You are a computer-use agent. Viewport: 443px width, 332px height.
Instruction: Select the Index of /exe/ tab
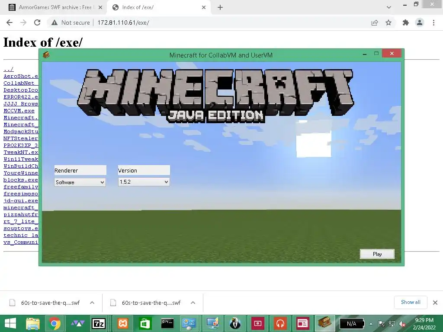(158, 7)
